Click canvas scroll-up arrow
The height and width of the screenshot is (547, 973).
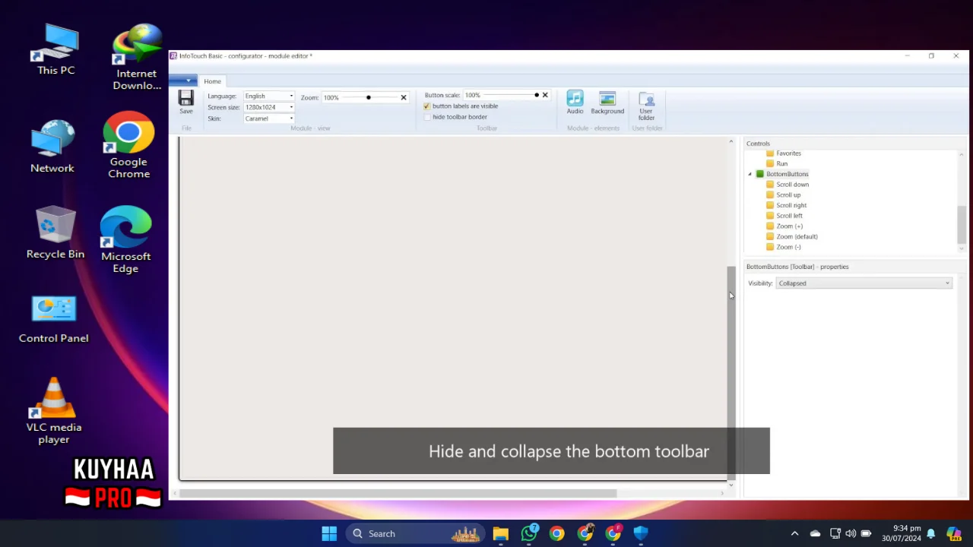click(x=731, y=142)
